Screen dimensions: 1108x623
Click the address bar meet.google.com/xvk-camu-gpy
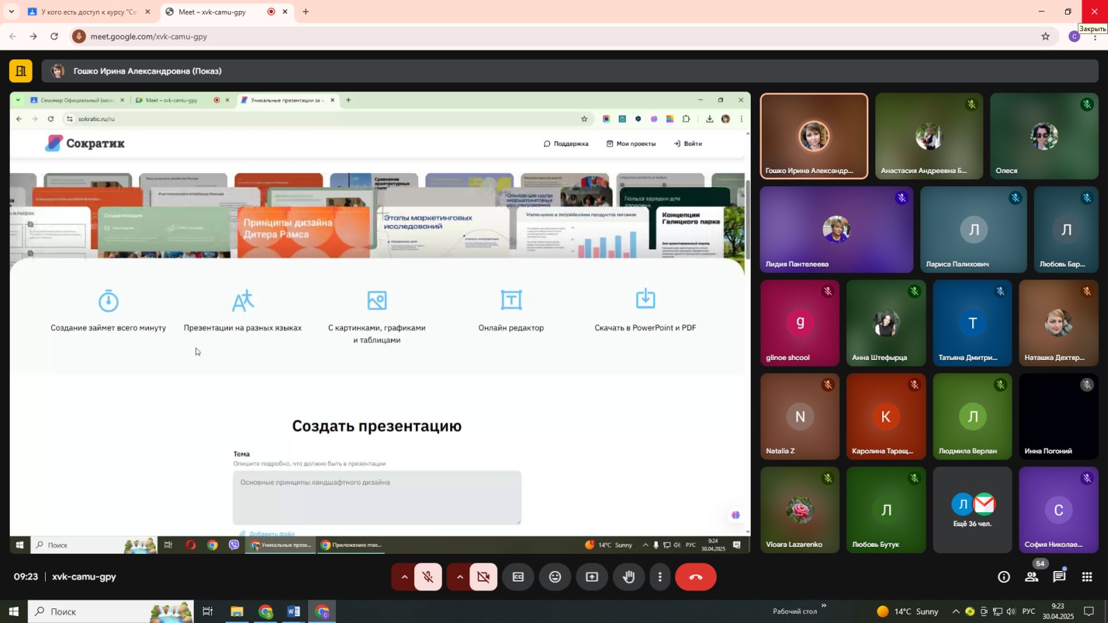click(149, 36)
